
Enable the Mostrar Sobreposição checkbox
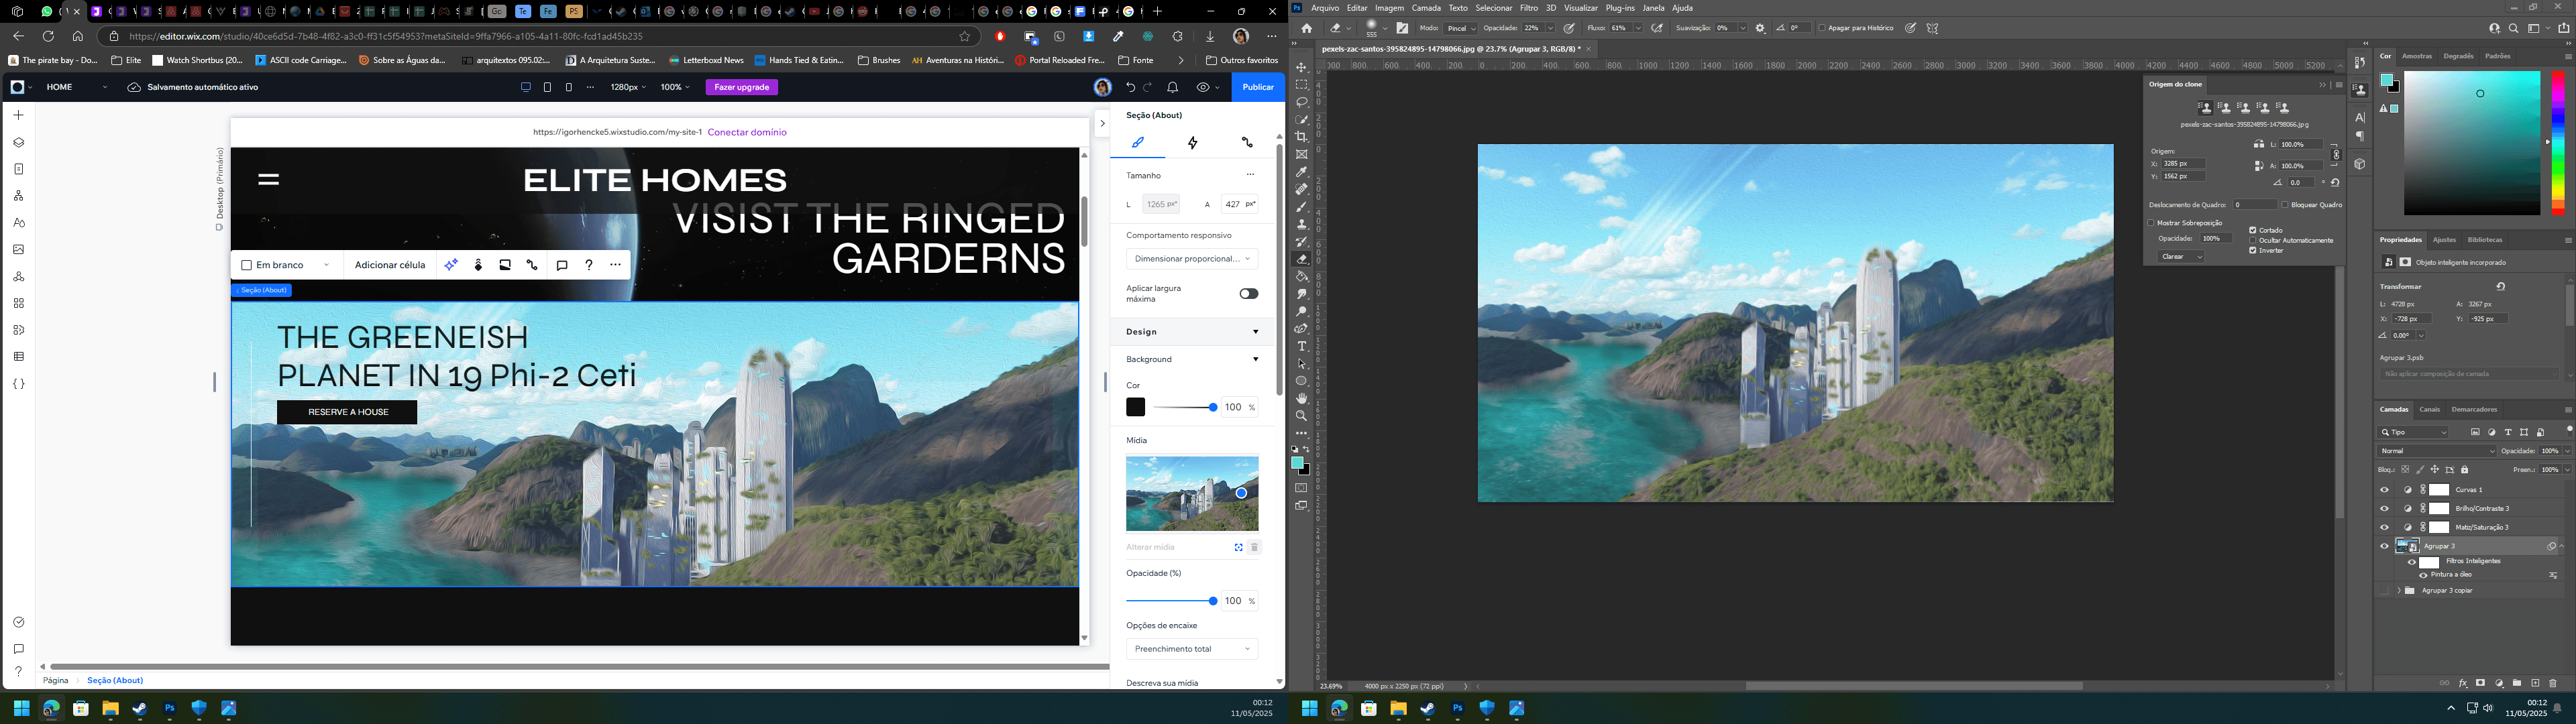pyautogui.click(x=2151, y=223)
